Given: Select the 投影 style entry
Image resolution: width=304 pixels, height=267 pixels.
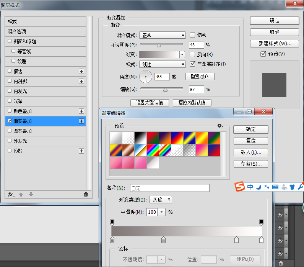Looking at the screenshot, I should tap(46, 151).
